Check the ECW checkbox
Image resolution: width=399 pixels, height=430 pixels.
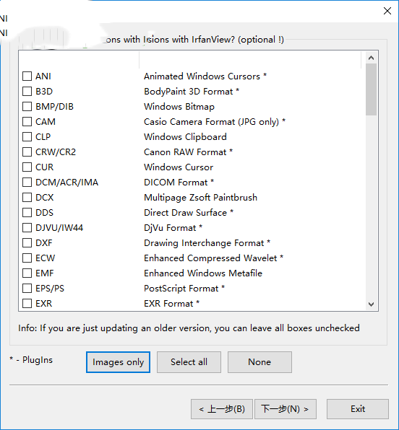point(27,258)
